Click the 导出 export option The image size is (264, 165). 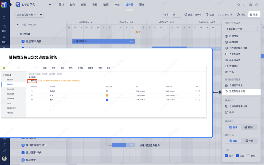click(231, 112)
